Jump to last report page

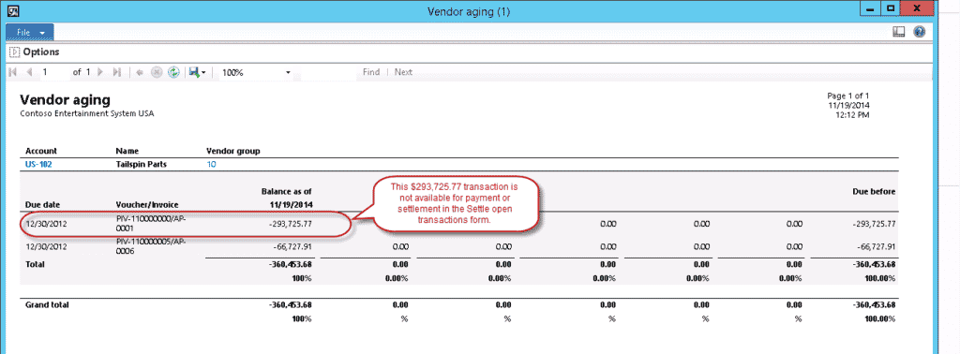(117, 72)
